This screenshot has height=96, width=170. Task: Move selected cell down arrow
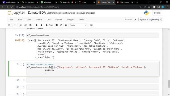[x=41, y=25]
